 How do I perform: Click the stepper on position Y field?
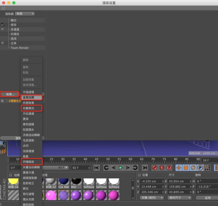click(163, 187)
